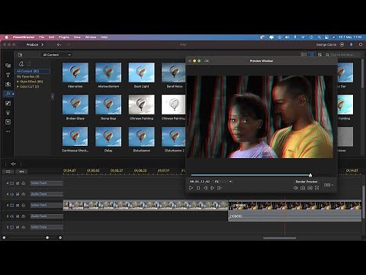Expand the Style Effect category
366x275 pixels.
(18, 82)
